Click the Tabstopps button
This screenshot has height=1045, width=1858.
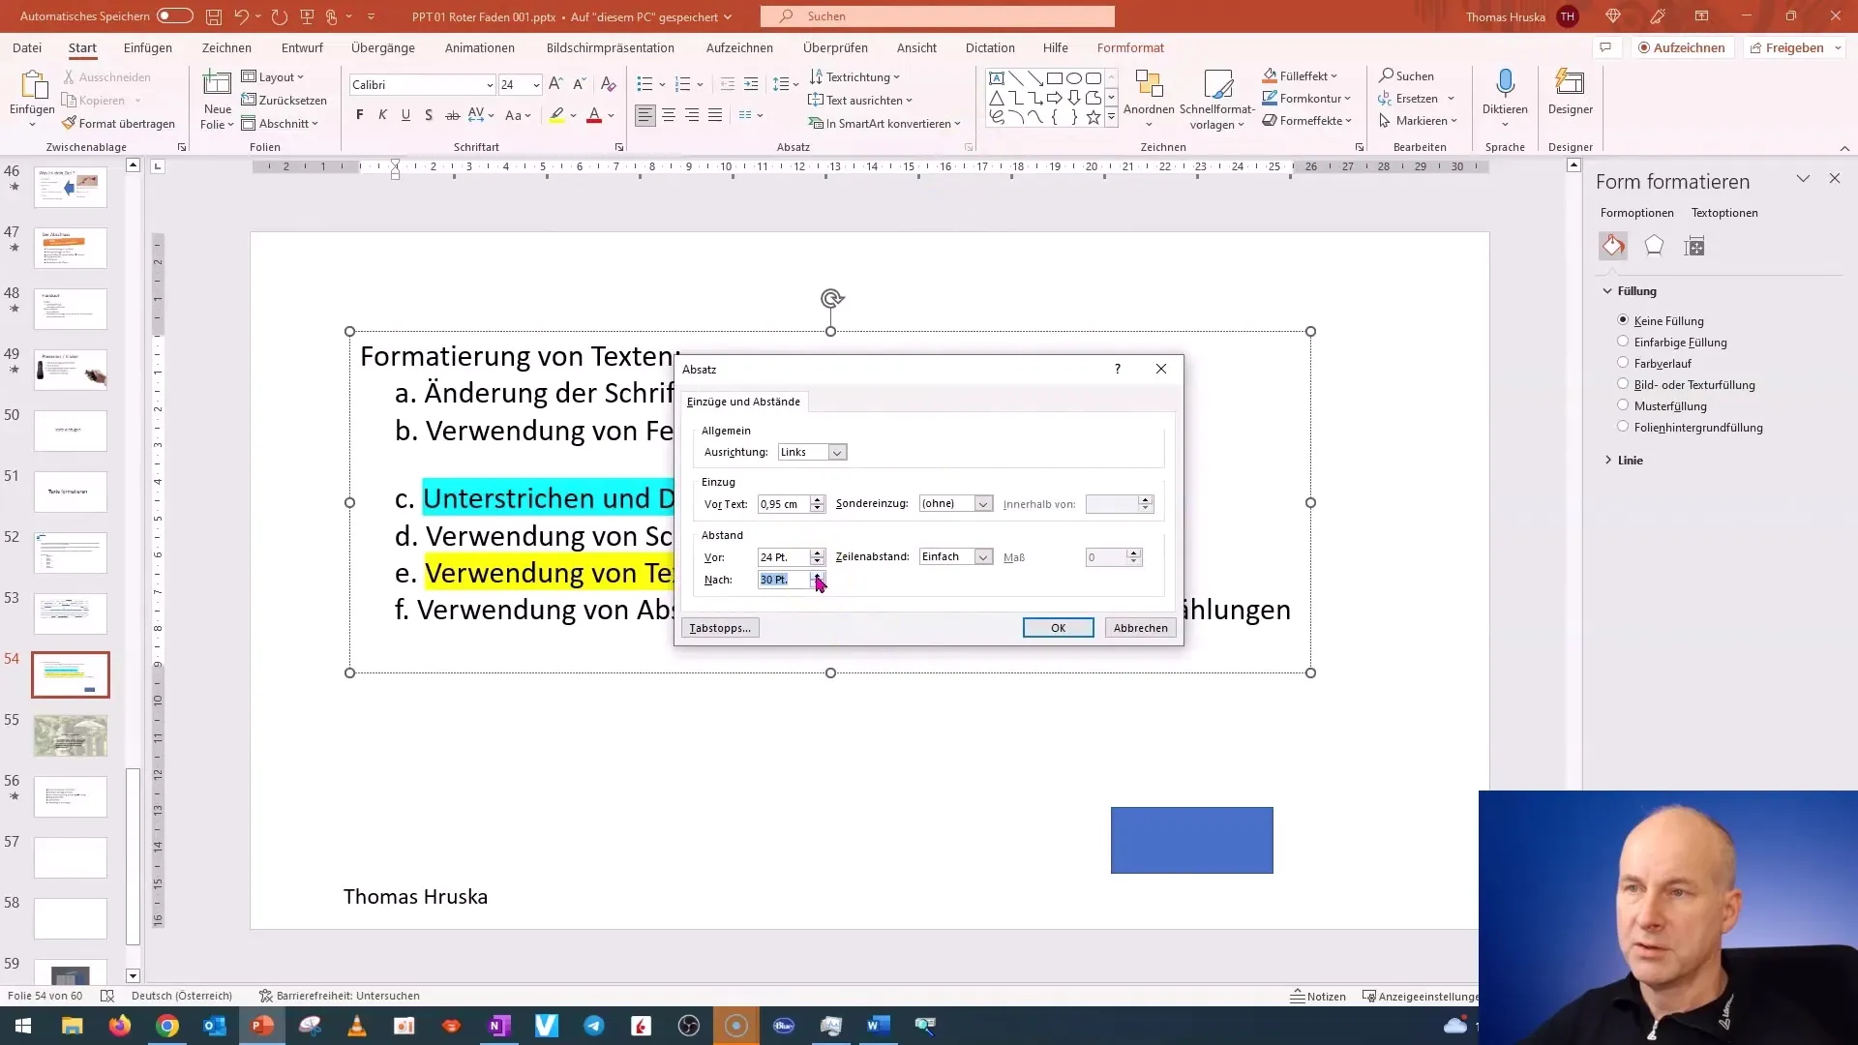[x=720, y=626]
